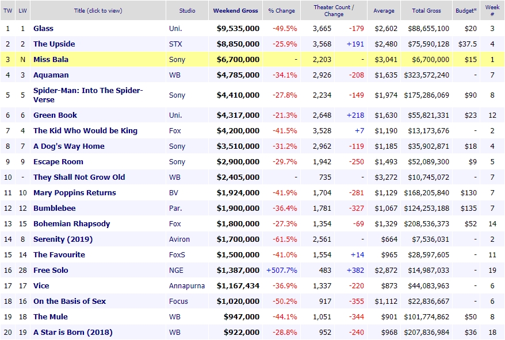505x340 pixels.
Task: Select the $3,272 average value
Action: click(386, 177)
